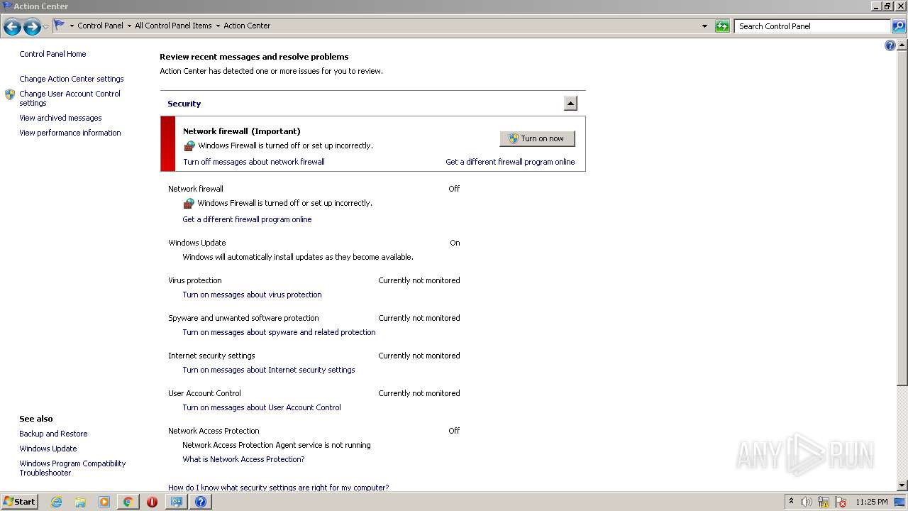Refresh the Action Center page

tap(722, 26)
